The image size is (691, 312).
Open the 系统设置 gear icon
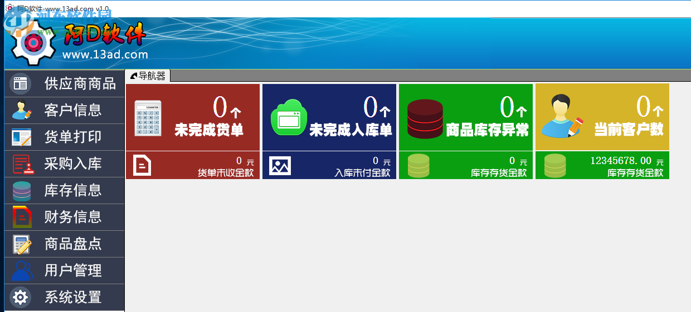(x=21, y=298)
